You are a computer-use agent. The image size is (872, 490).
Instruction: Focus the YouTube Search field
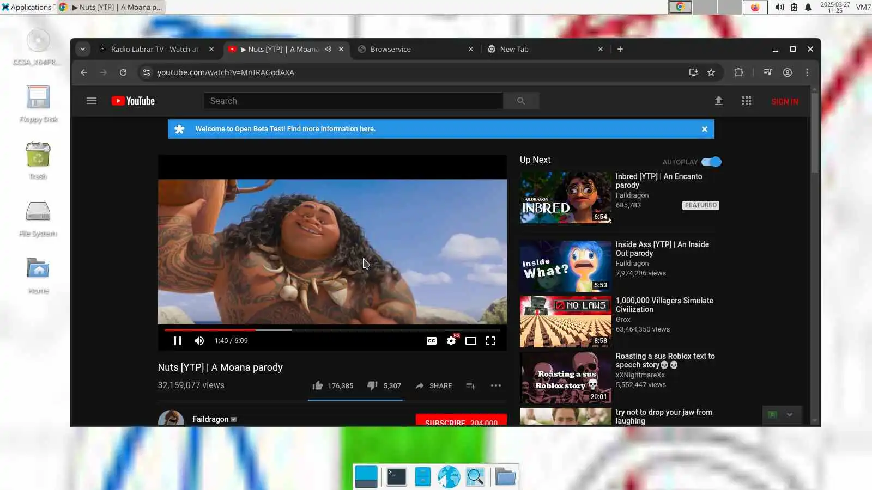pos(353,101)
